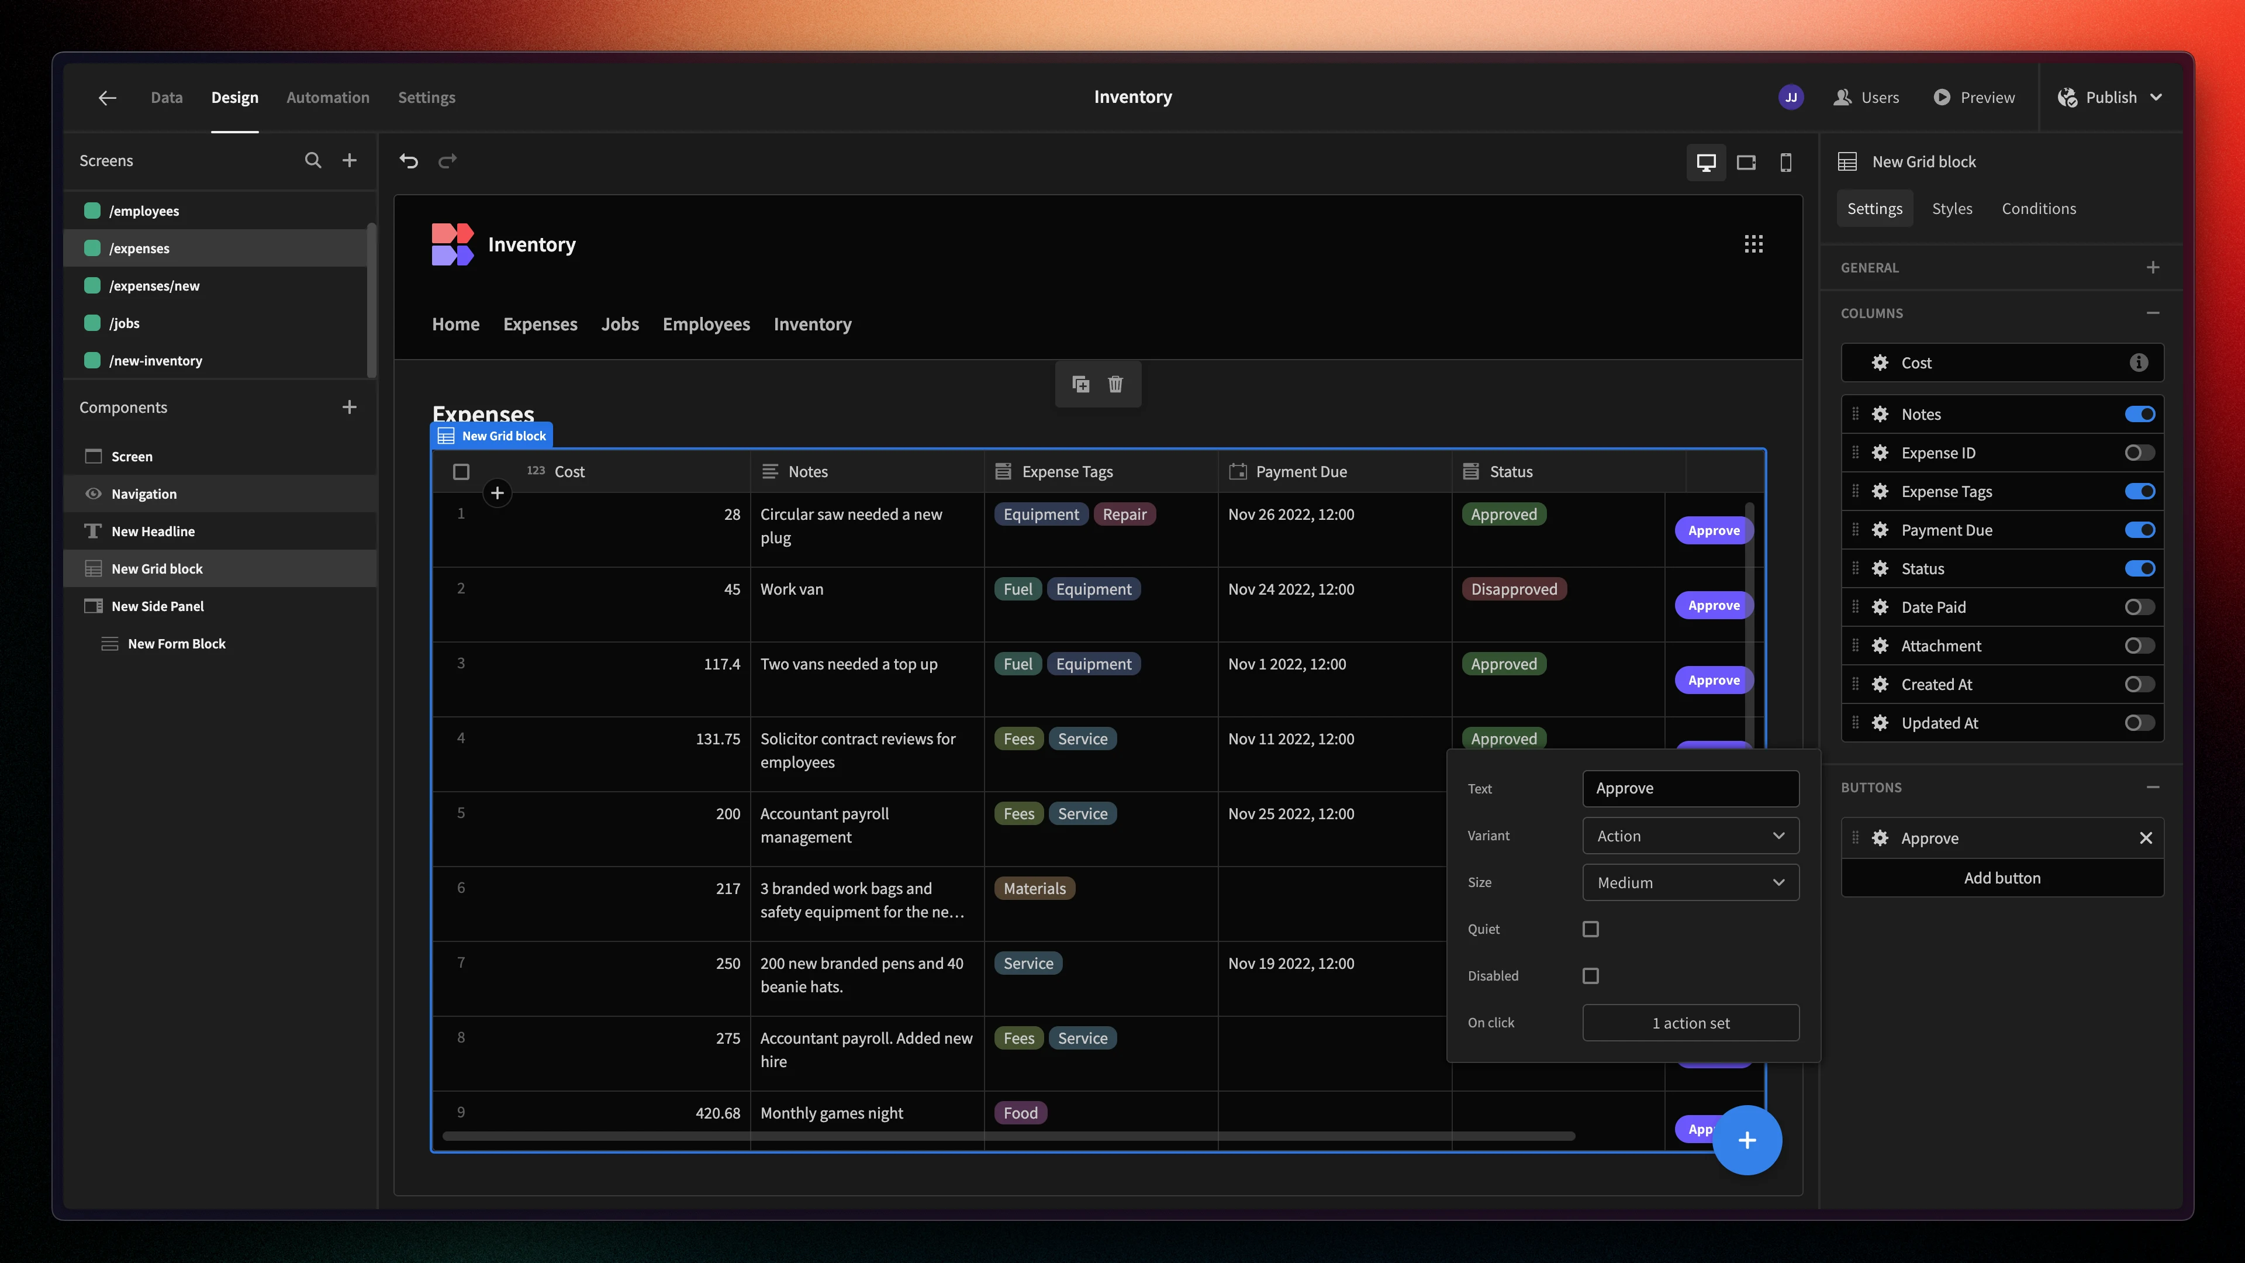
Task: Delete the selected block trash icon
Action: point(1115,384)
